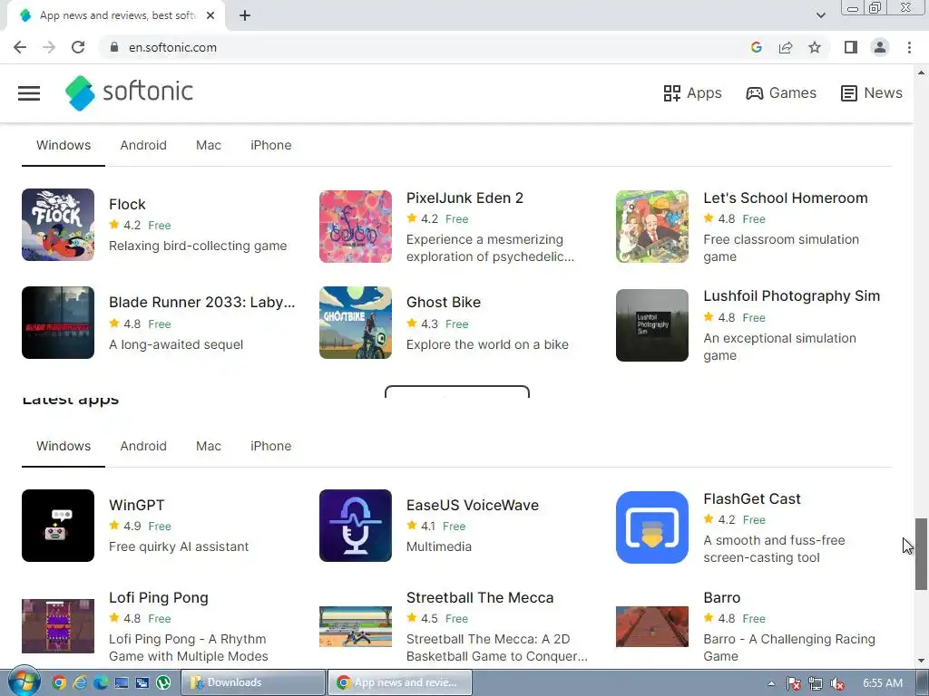This screenshot has height=696, width=929.
Task: Open a new browser tab
Action: (245, 15)
